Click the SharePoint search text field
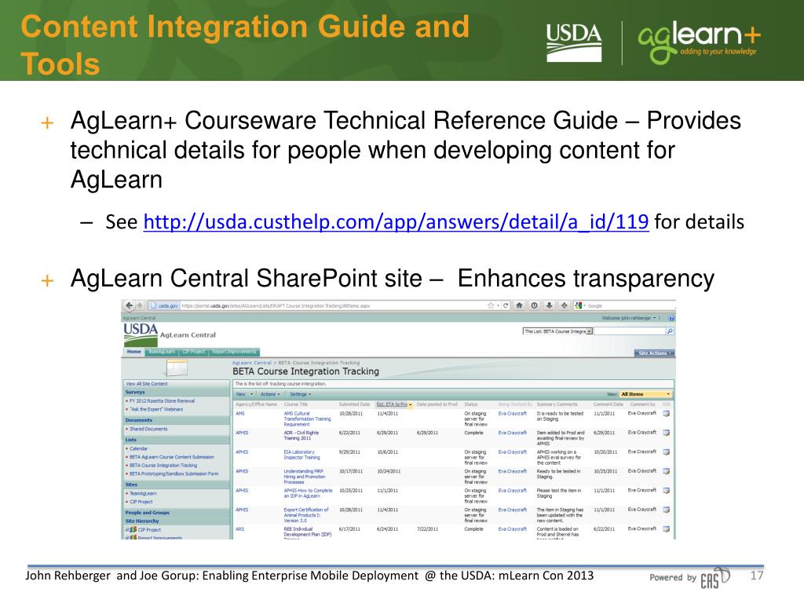 [x=629, y=331]
